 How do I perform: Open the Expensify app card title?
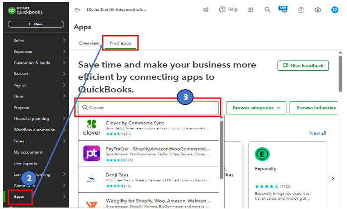click(266, 169)
